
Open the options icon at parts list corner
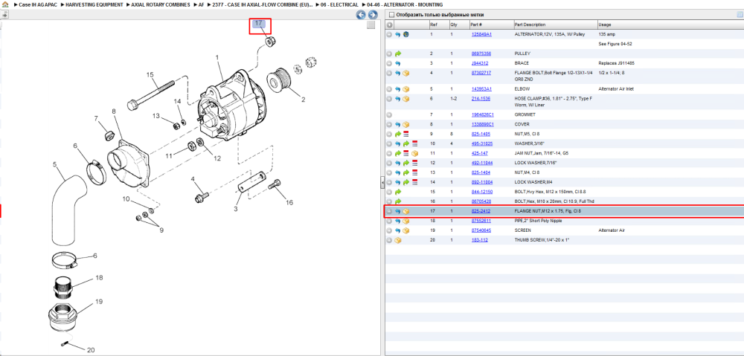[740, 15]
